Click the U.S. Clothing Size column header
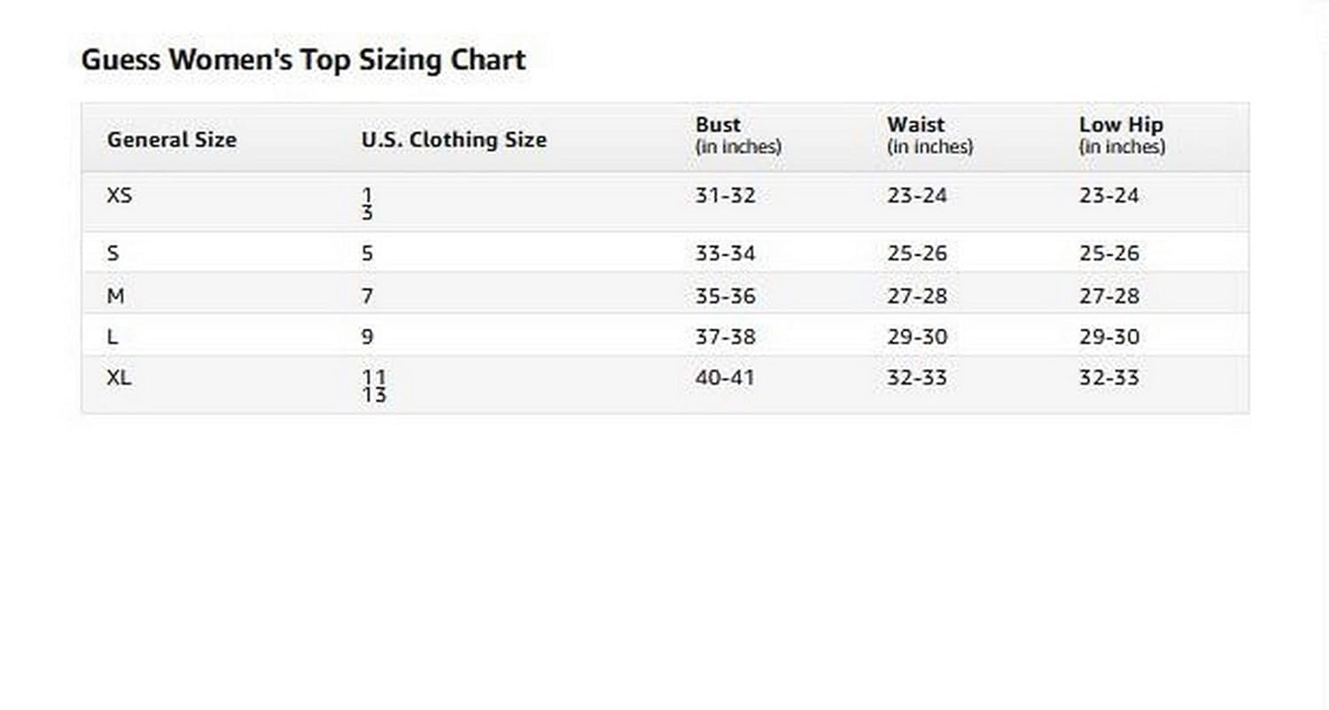 tap(454, 140)
